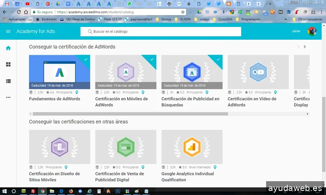Switch to the Blogger browser tab
Image resolution: width=326 pixels, height=195 pixels.
coord(229,4)
